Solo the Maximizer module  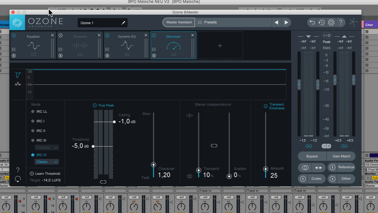click(x=154, y=56)
